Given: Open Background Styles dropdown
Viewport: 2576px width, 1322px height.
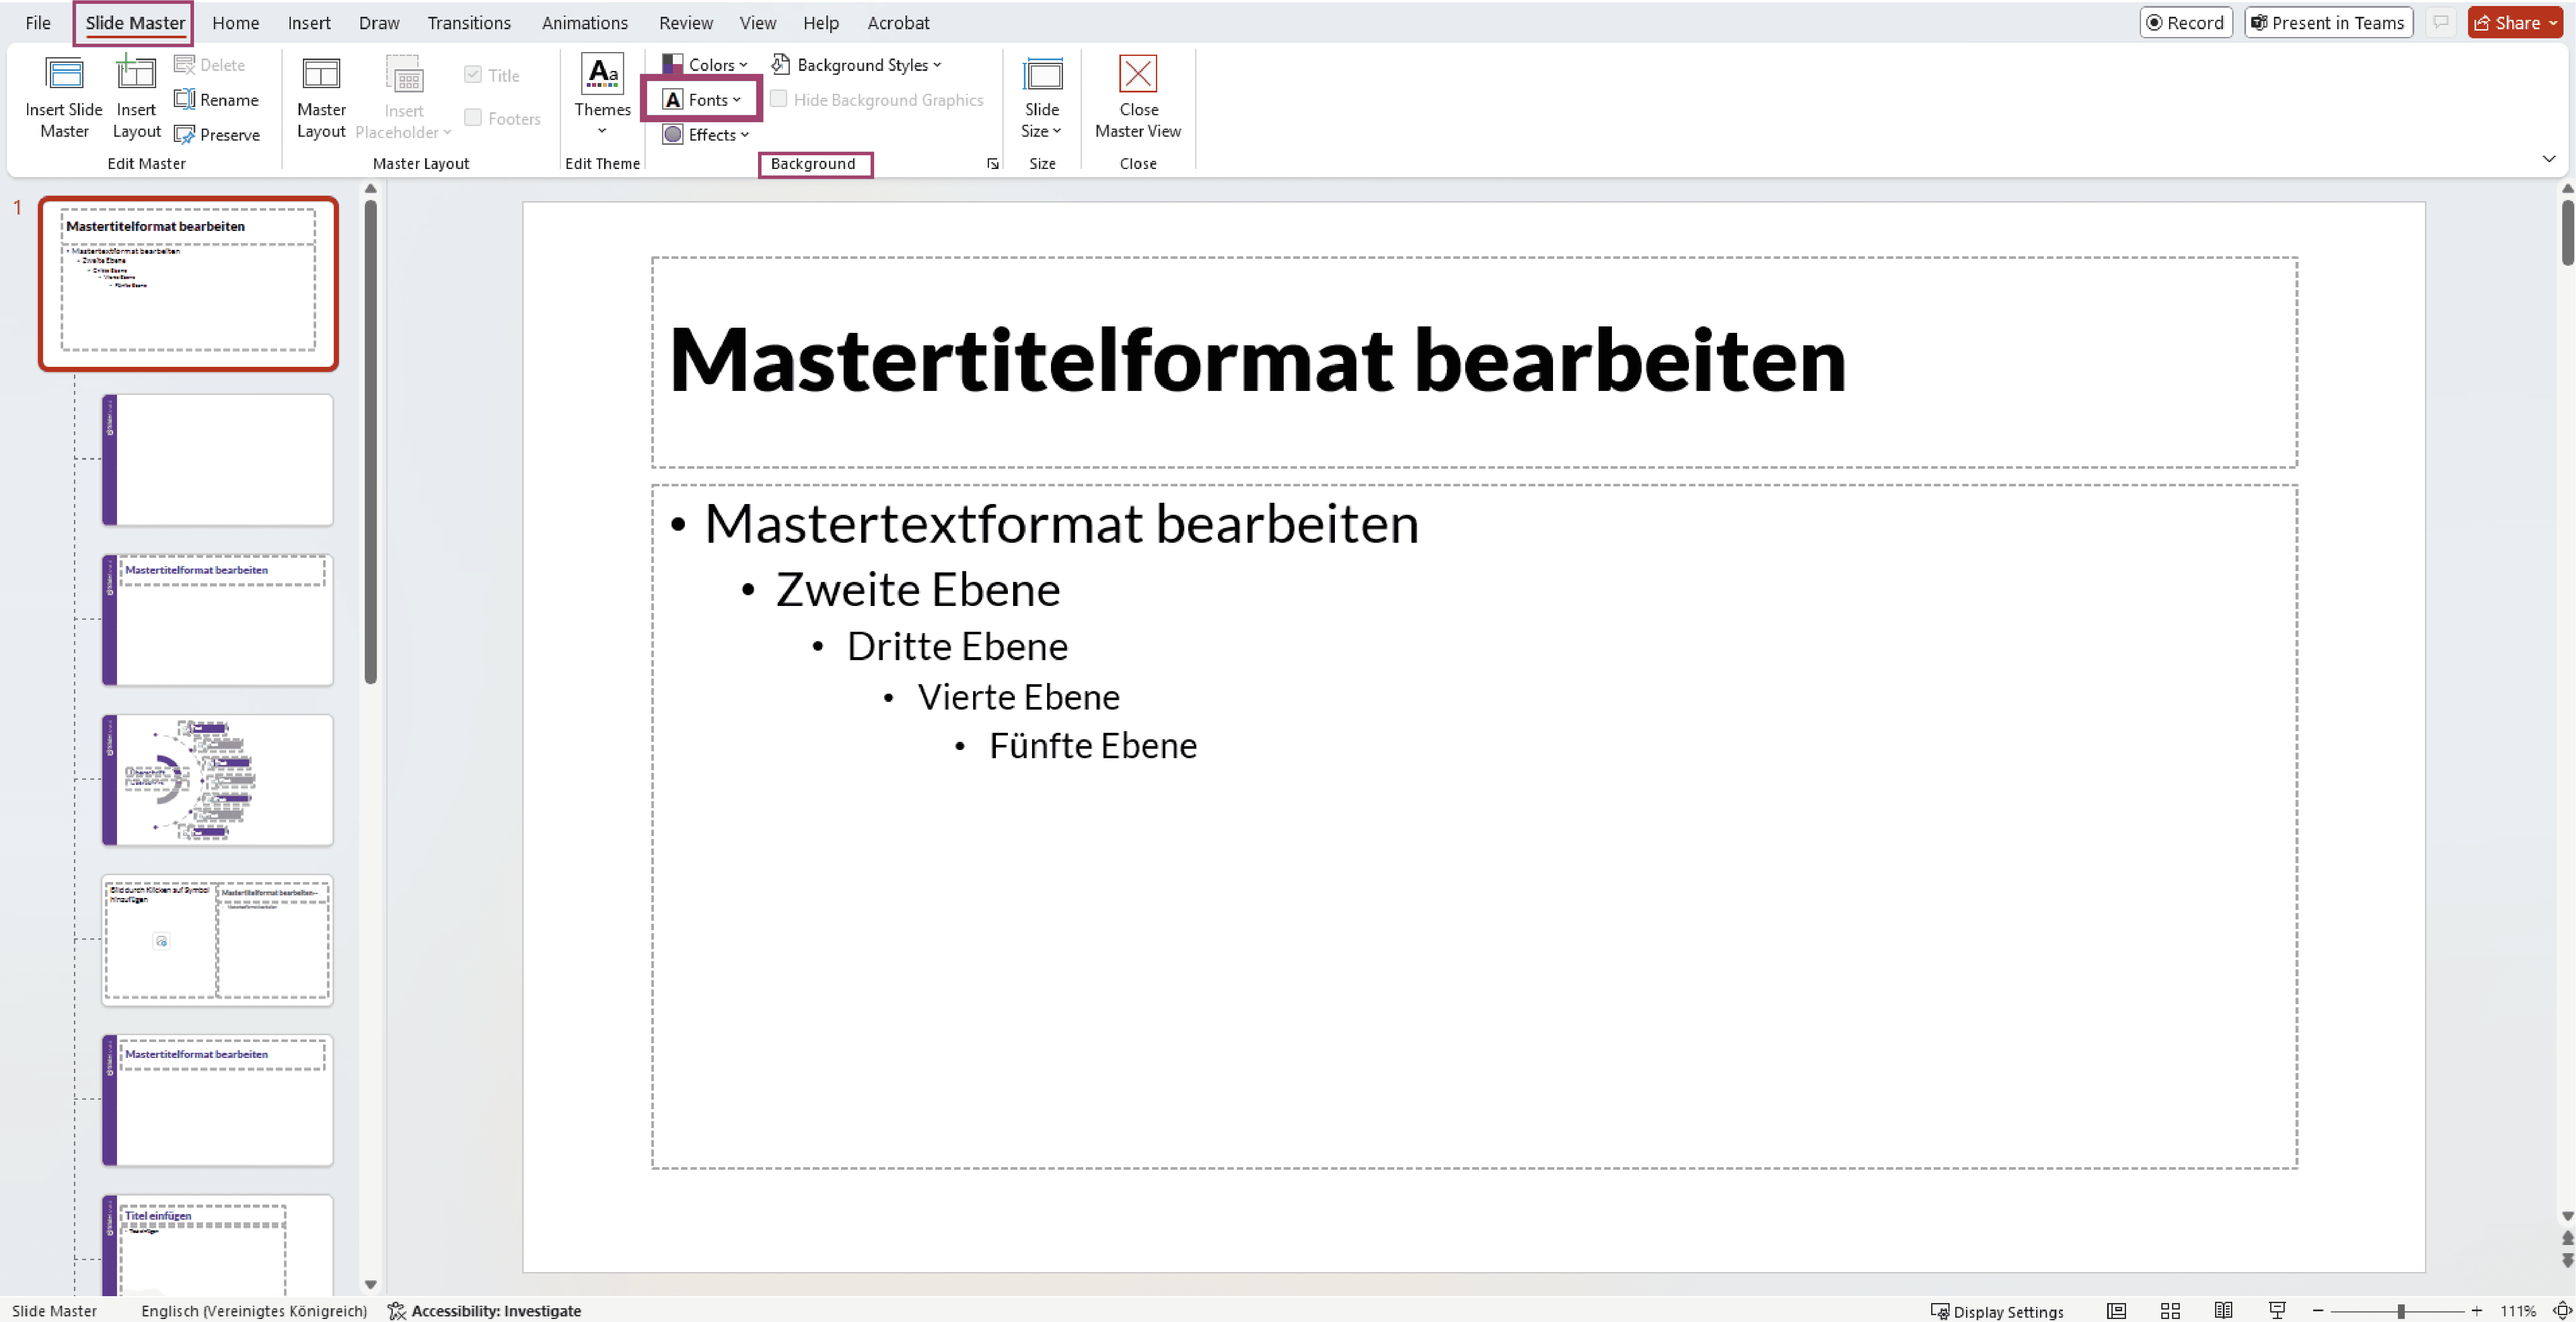Looking at the screenshot, I should 857,65.
